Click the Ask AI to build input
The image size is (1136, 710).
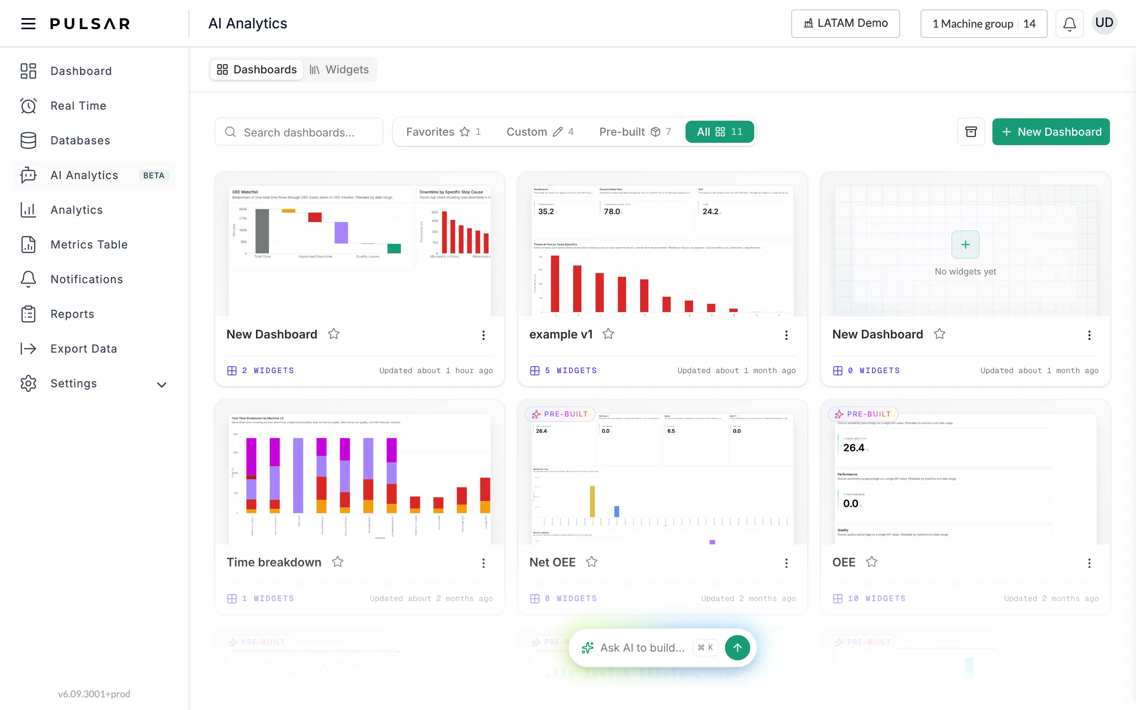[x=642, y=648]
